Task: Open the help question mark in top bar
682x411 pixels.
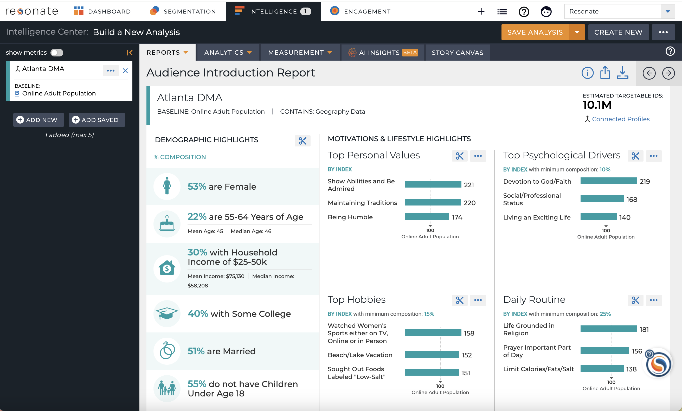Action: click(524, 12)
